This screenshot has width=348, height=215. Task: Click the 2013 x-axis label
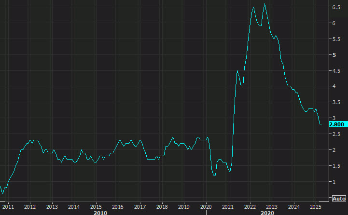point(52,207)
